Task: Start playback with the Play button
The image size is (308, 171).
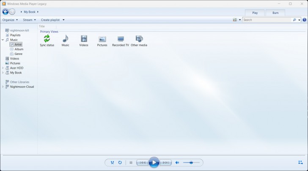Action: (154, 163)
